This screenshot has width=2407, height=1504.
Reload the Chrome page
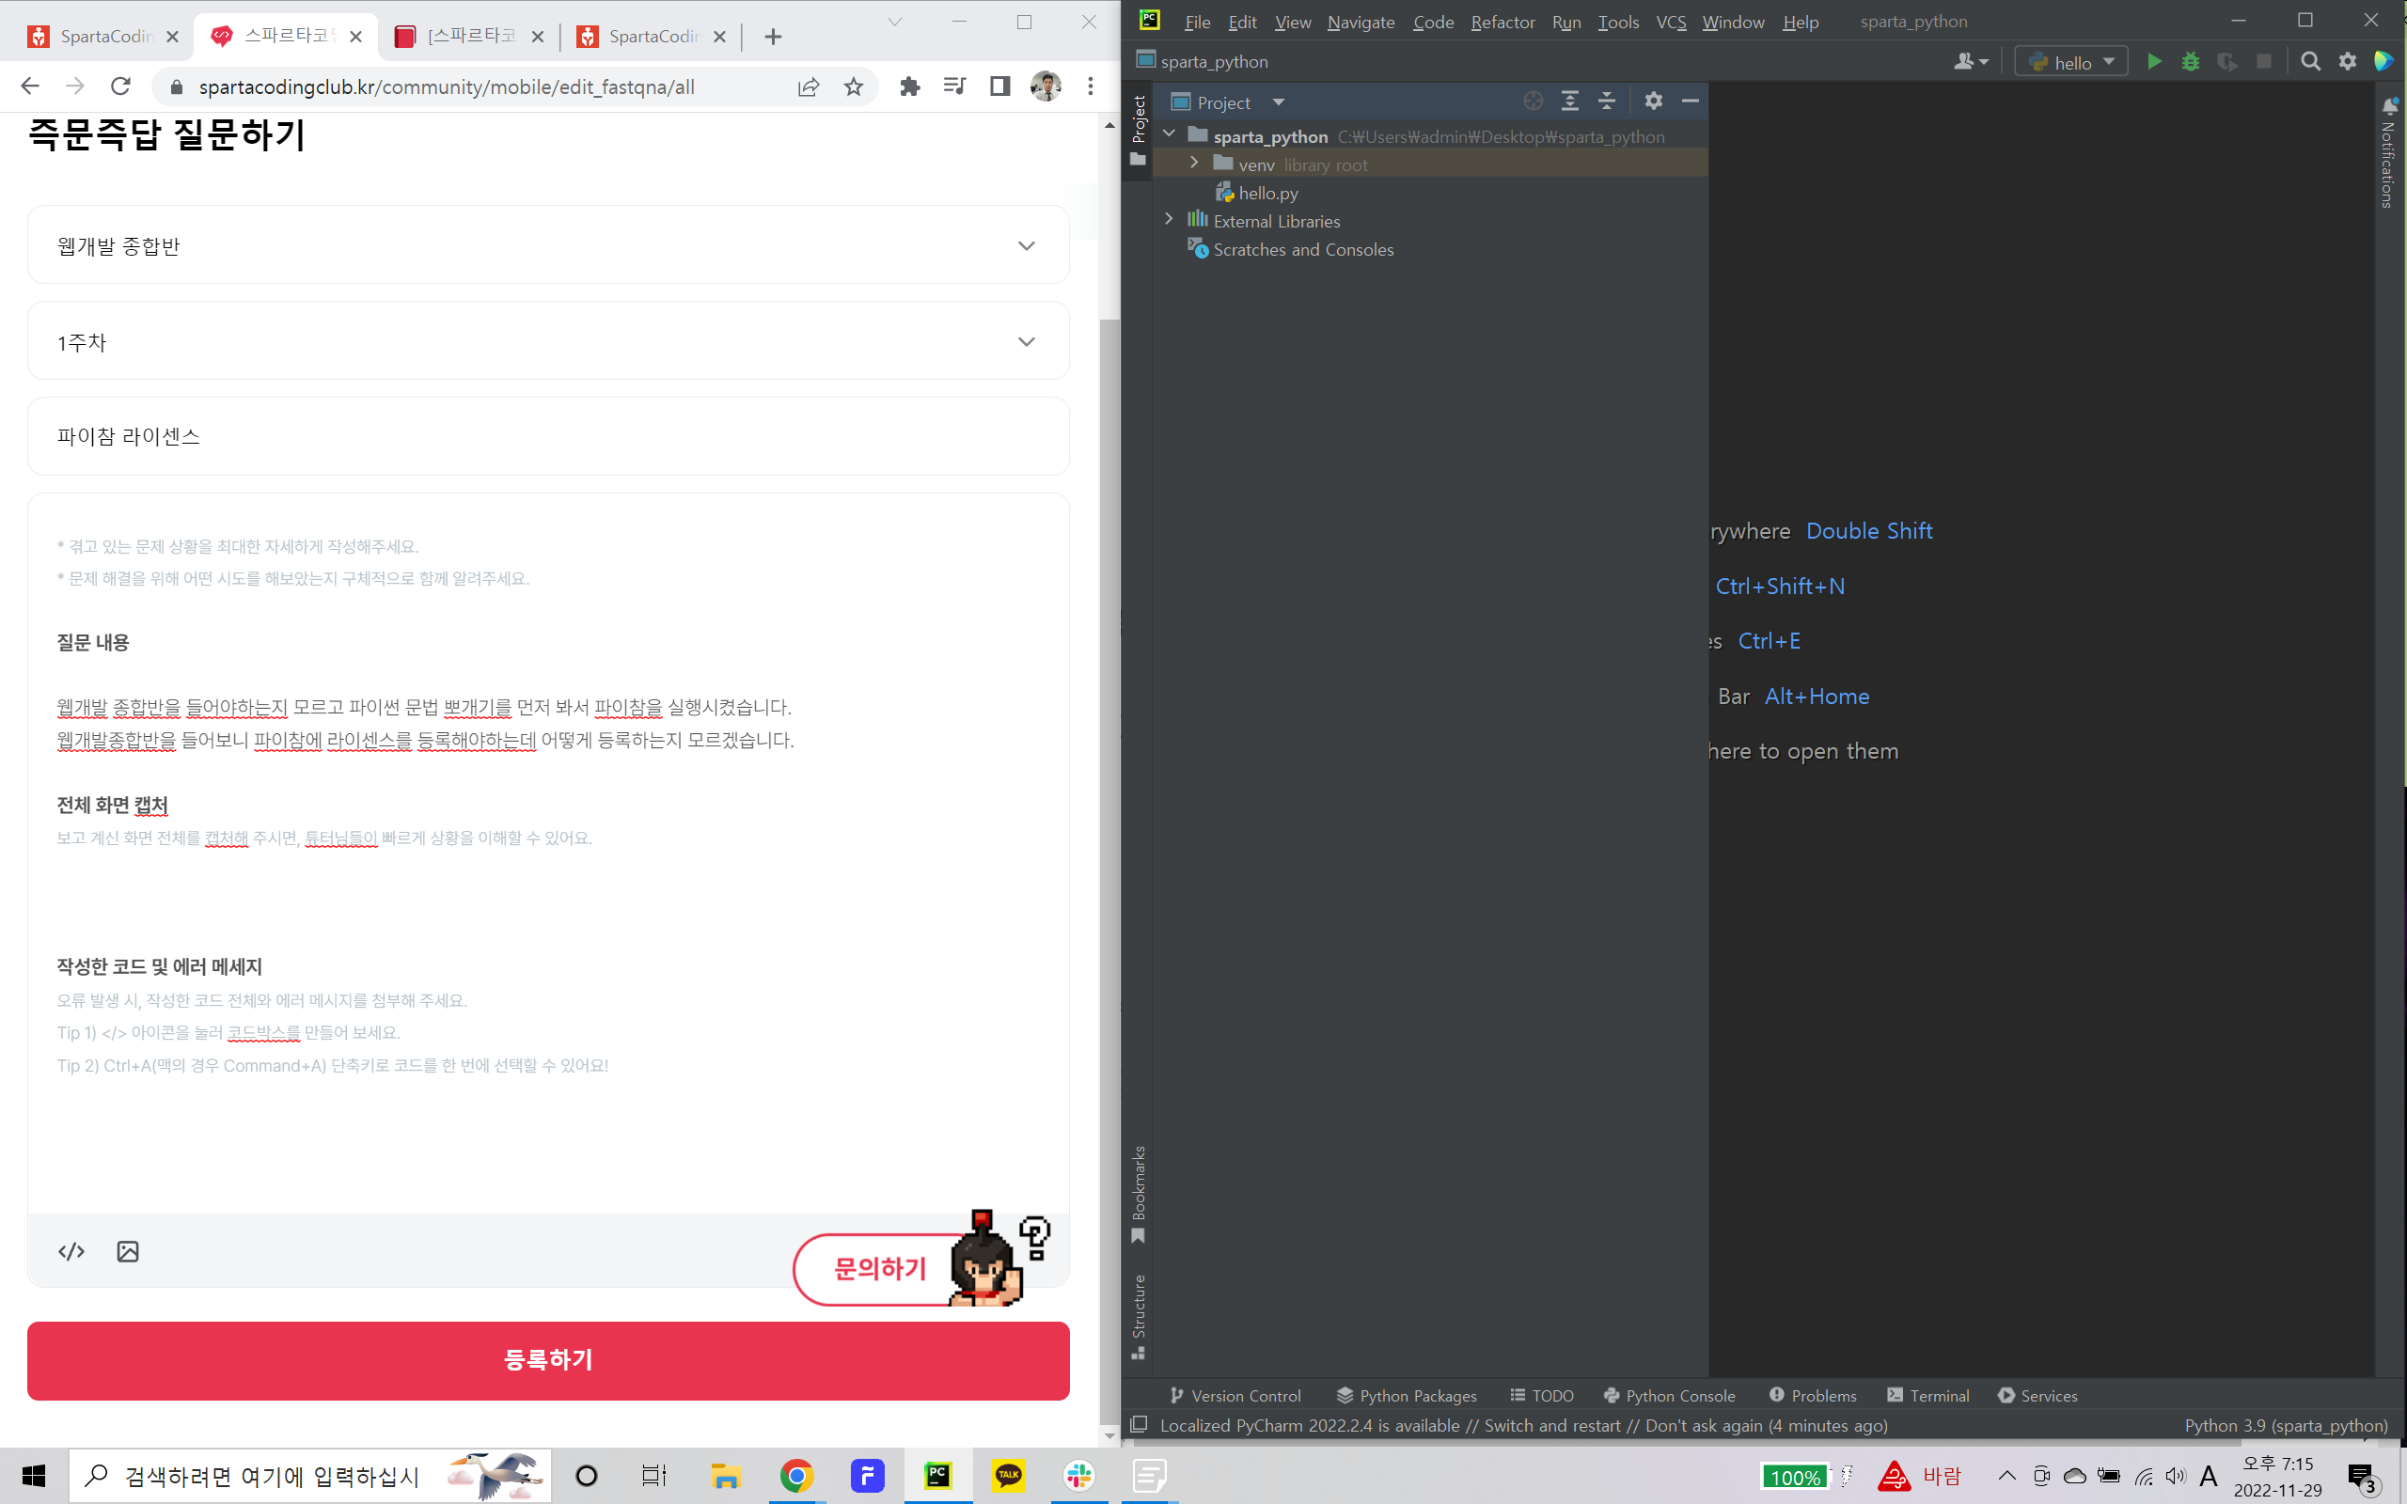tap(120, 86)
